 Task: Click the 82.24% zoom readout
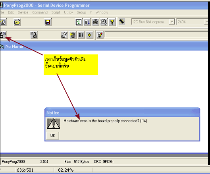66,170
